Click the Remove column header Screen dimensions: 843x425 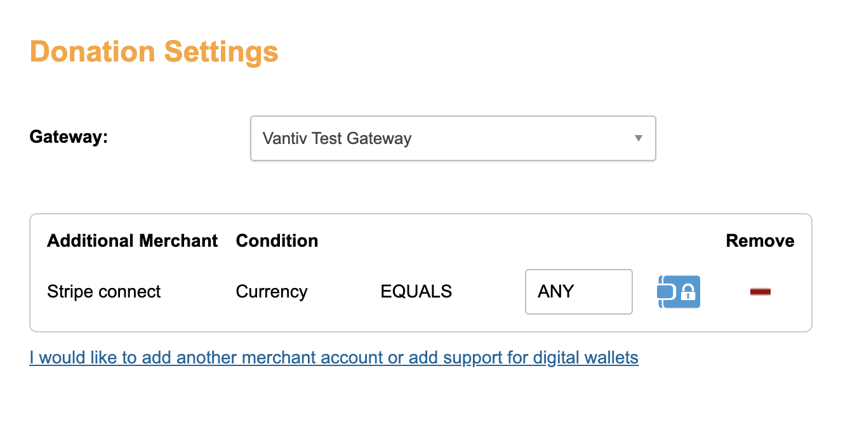click(x=760, y=241)
